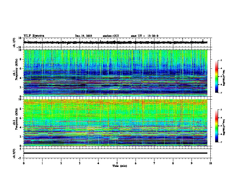Click time axis tick label '3'

pyautogui.click(x=80, y=163)
